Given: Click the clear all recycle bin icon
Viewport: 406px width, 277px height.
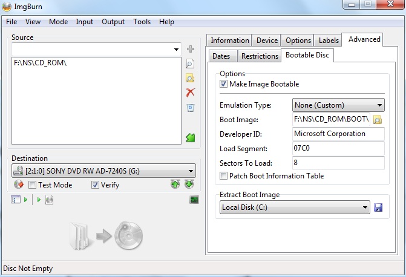Looking at the screenshot, I should tap(191, 108).
